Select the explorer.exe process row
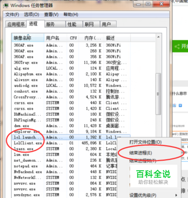This screenshot has height=198, width=188. pyautogui.click(x=71, y=131)
